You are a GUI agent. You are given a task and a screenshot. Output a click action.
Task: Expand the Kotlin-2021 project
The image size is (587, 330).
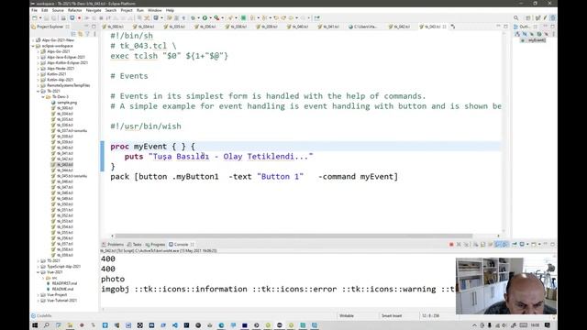[x=39, y=74]
